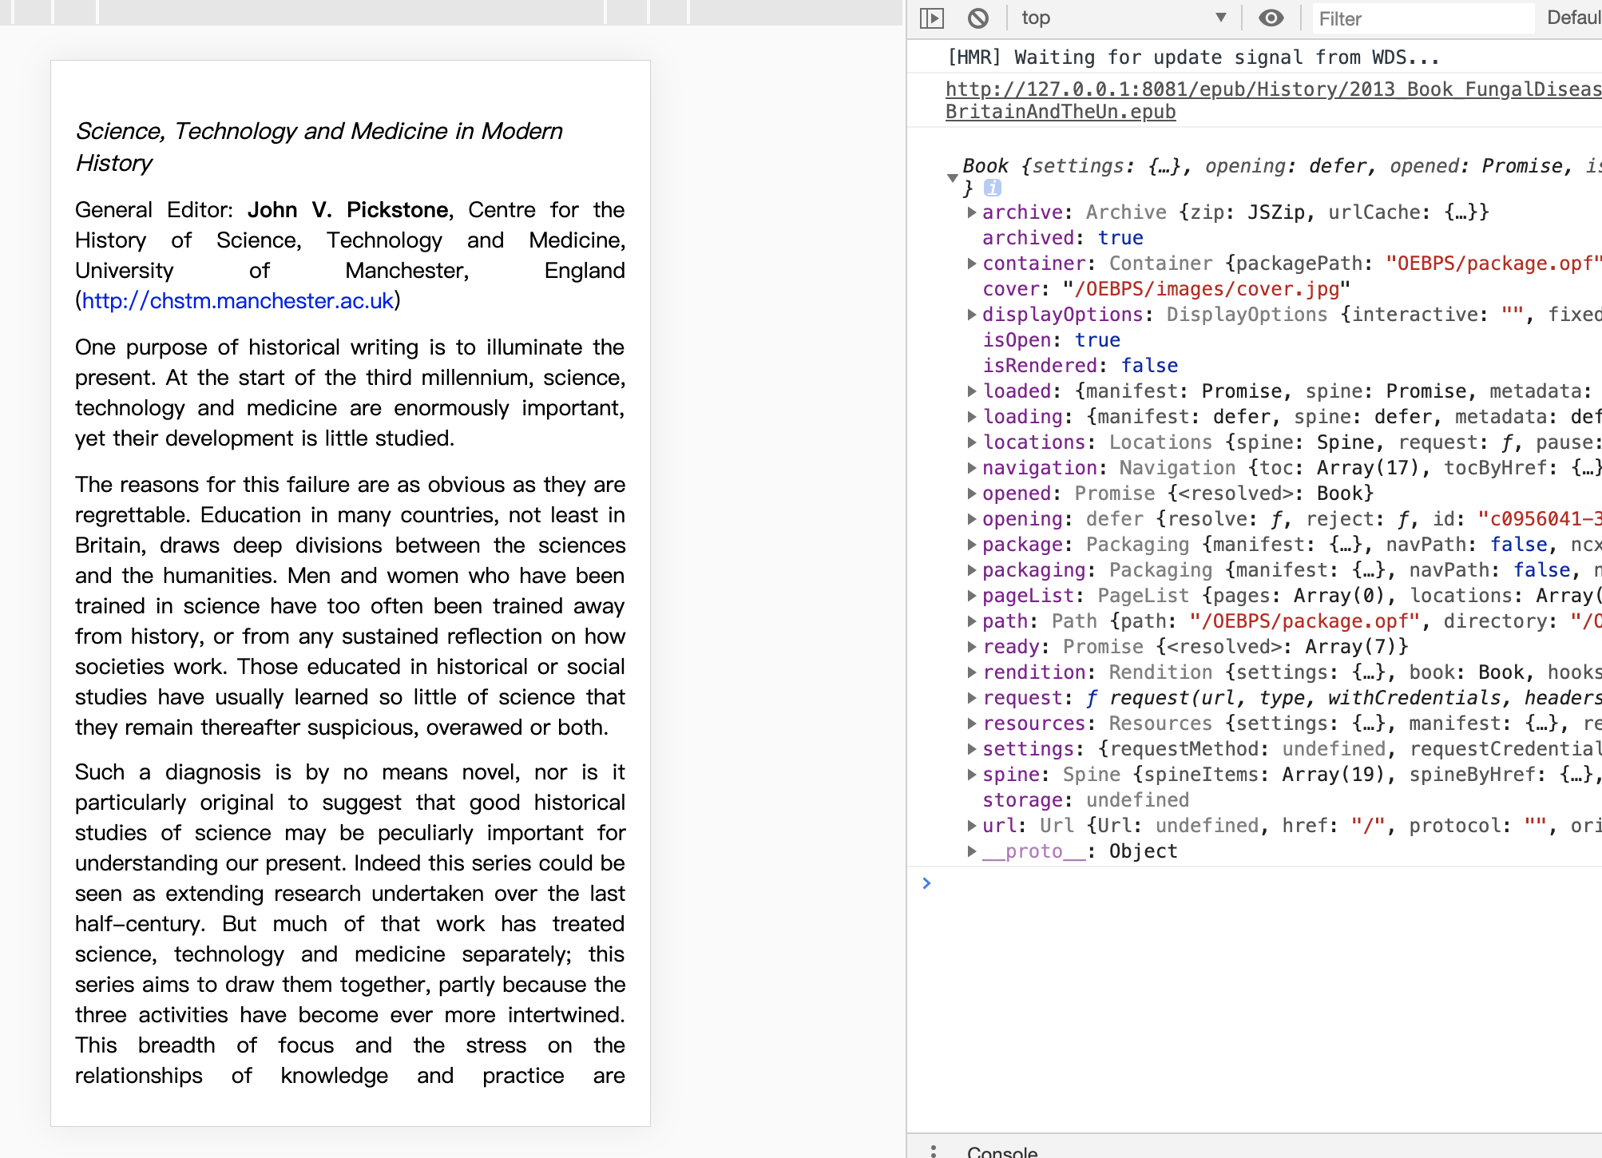The height and width of the screenshot is (1158, 1602).
Task: Expand the package Packaging property
Action: pyautogui.click(x=971, y=545)
